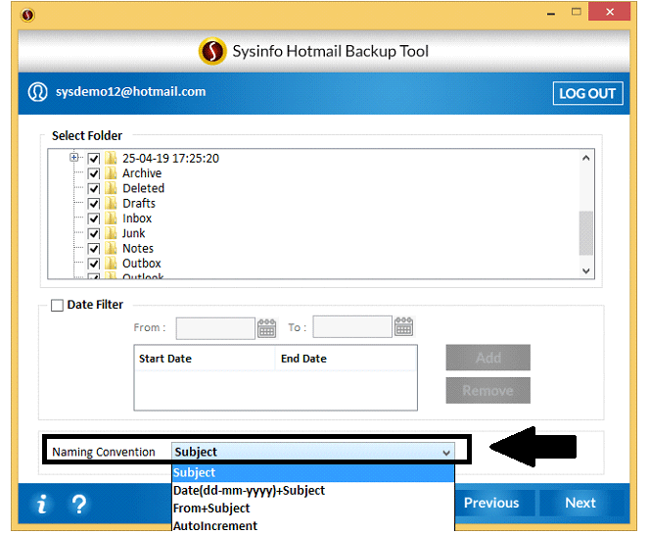The image size is (649, 534).
Task: Choose Subject naming option in list
Action: click(x=313, y=472)
